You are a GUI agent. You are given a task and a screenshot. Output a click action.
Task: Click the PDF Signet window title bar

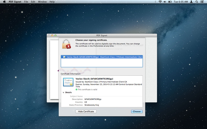point(102,36)
